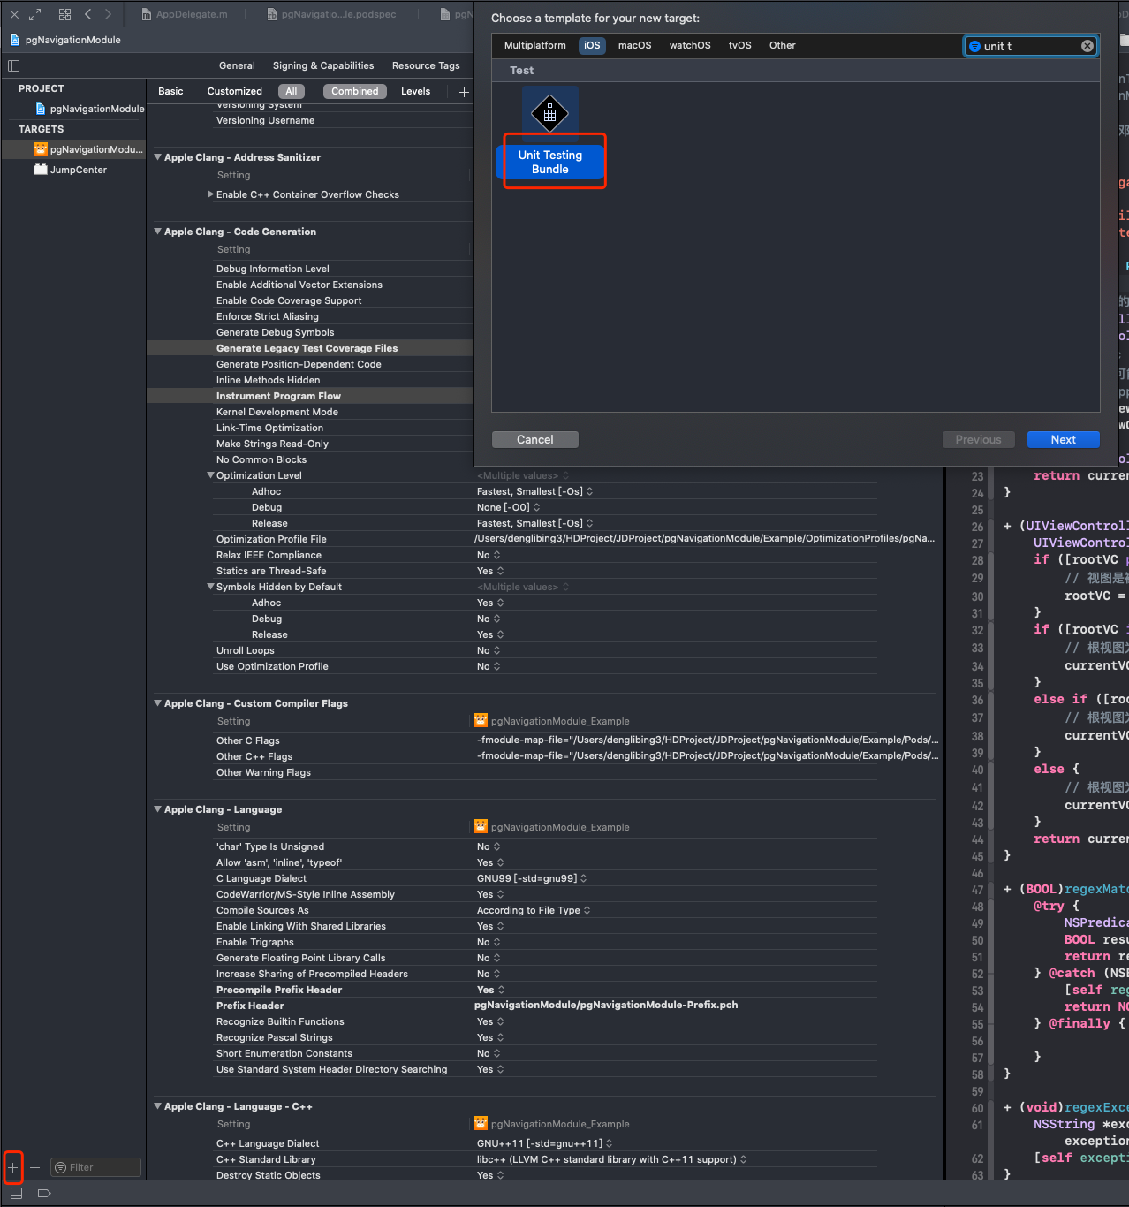Click the expand editor arrows icon

34,14
